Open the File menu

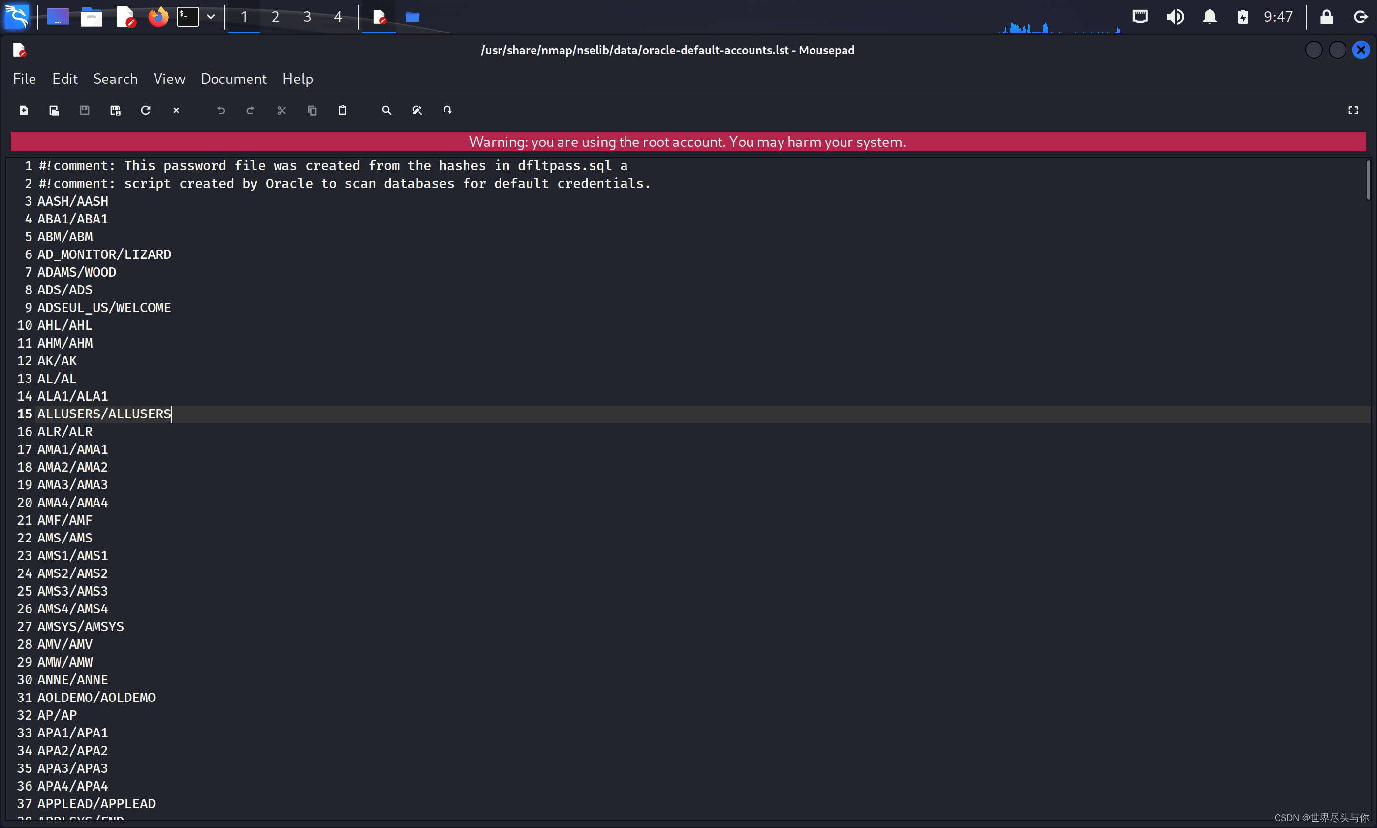point(25,79)
